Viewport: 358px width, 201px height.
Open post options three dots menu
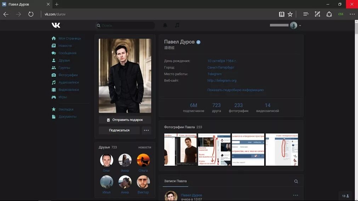295,195
